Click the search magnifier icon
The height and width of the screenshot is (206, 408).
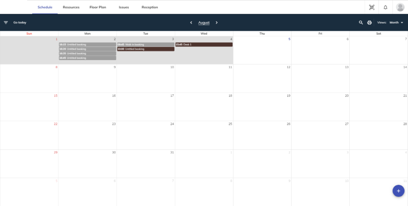coord(361,23)
